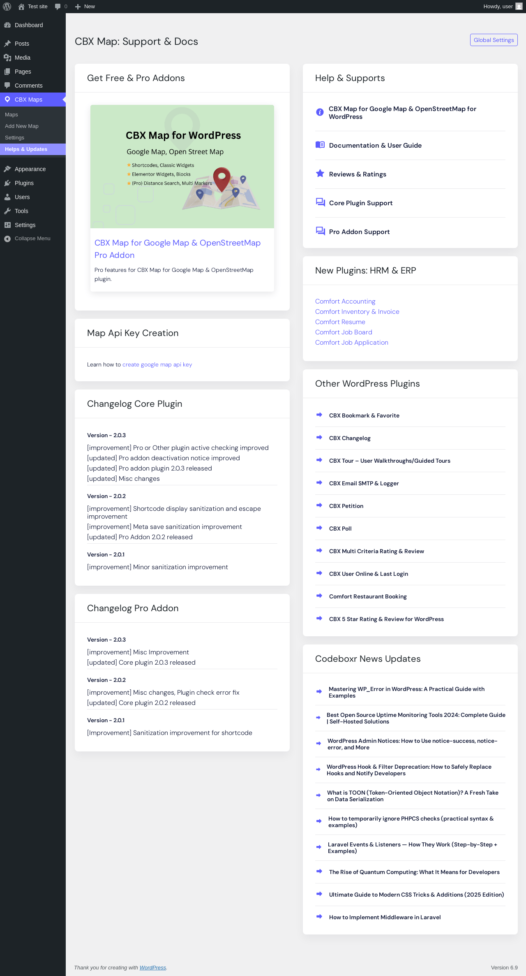
Task: Open Settings under CBX Maps submenu
Action: click(33, 138)
